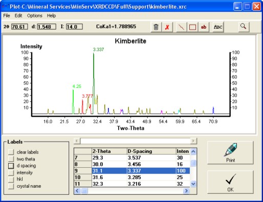Click the 2θ value field showing 70.61
The height and width of the screenshot is (202, 263).
pos(19,27)
